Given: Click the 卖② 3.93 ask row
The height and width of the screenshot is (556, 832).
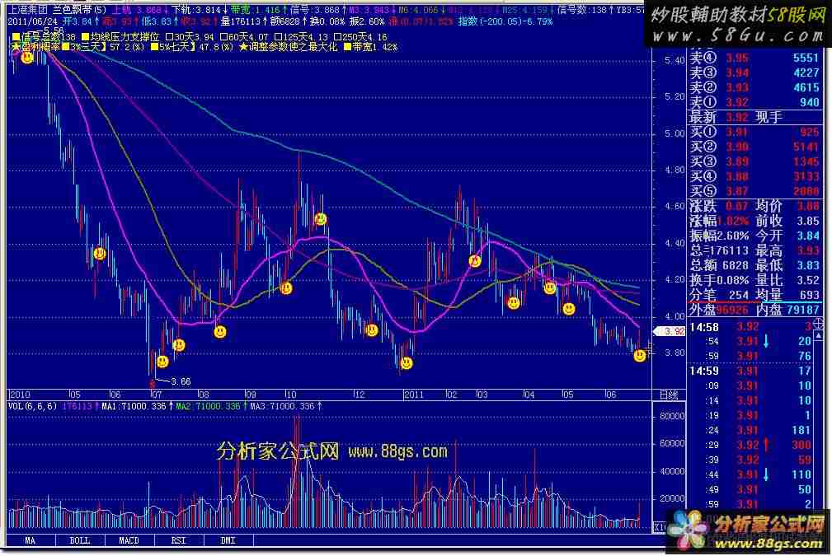Looking at the screenshot, I should pyautogui.click(x=754, y=87).
